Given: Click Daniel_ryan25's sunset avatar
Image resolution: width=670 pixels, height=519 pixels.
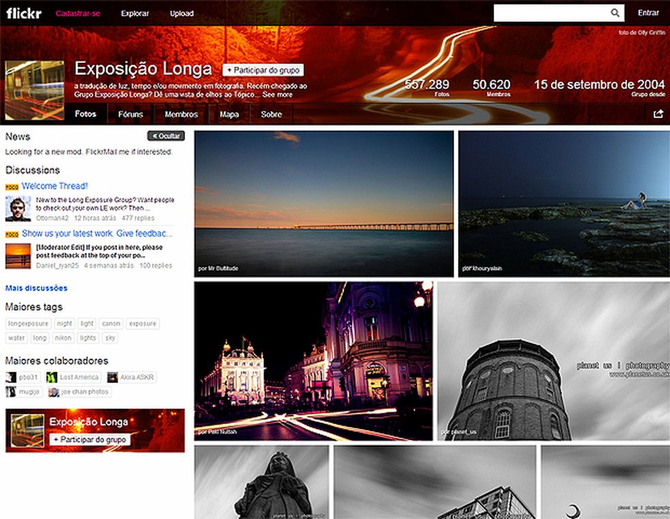Looking at the screenshot, I should tap(18, 256).
